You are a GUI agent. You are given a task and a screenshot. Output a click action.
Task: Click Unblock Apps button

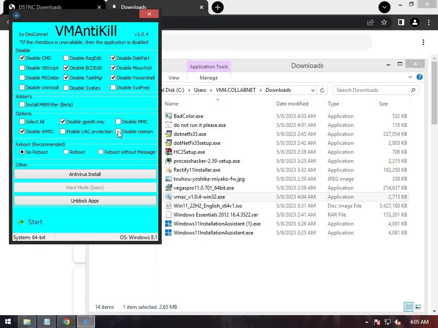[85, 201]
